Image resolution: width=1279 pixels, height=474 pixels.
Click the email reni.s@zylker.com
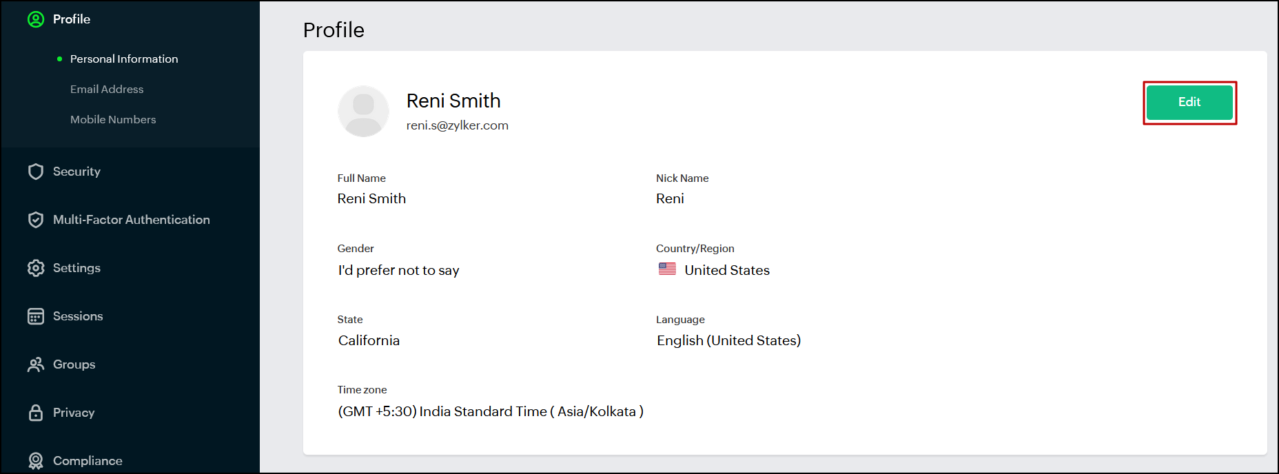click(x=457, y=125)
